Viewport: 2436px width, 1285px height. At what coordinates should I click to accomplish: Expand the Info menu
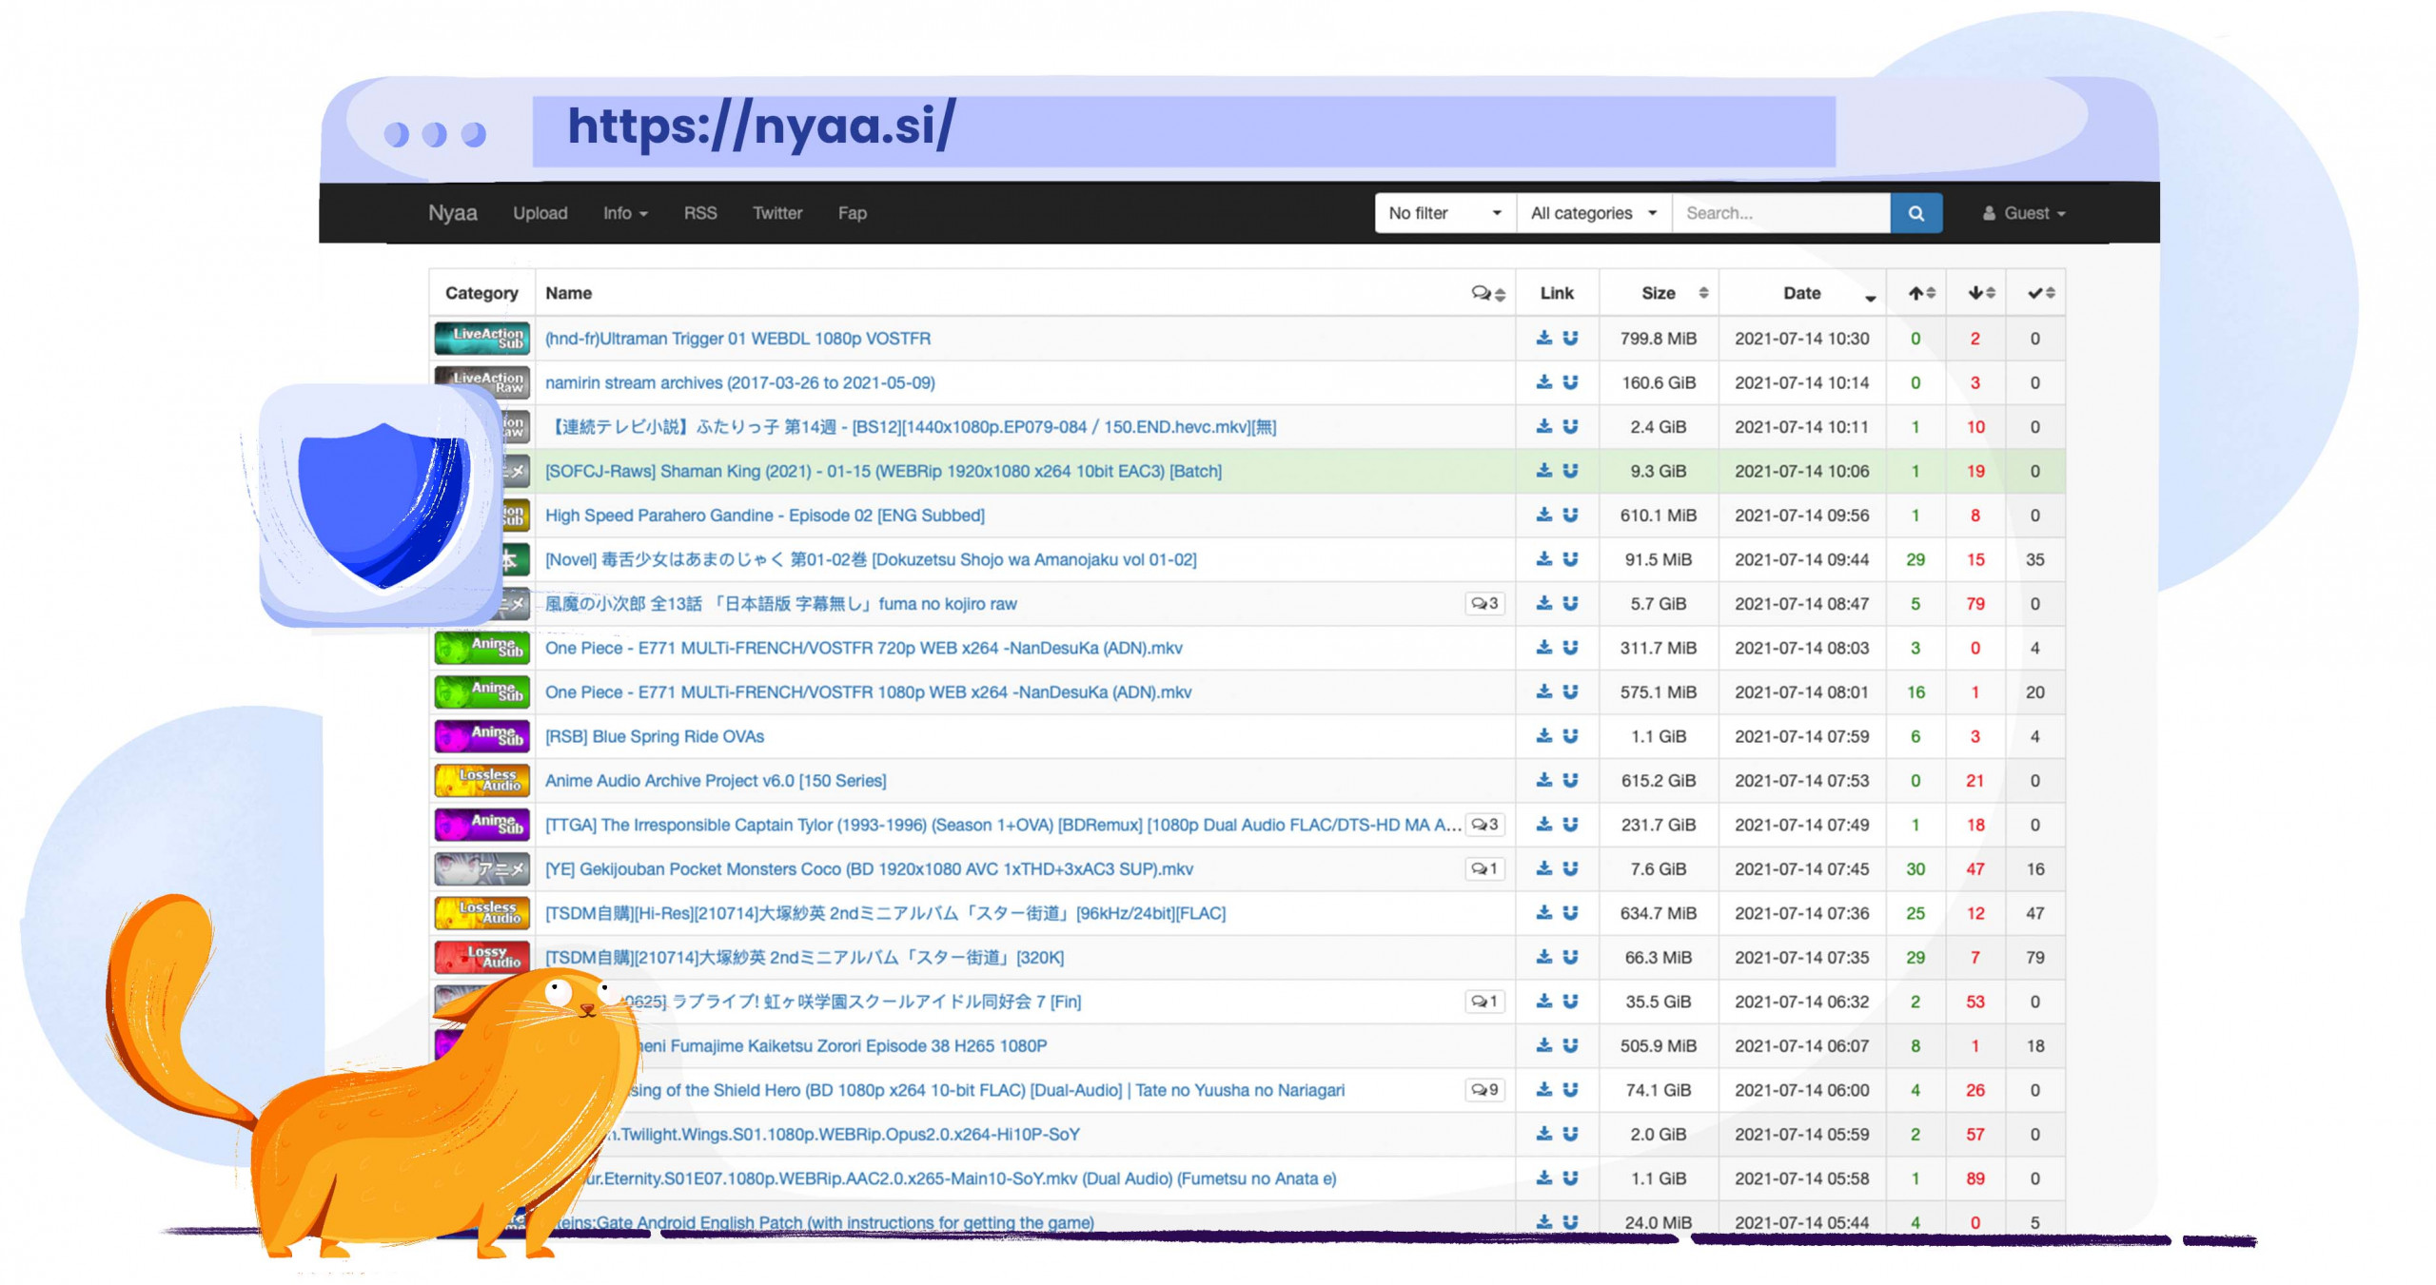[x=625, y=213]
